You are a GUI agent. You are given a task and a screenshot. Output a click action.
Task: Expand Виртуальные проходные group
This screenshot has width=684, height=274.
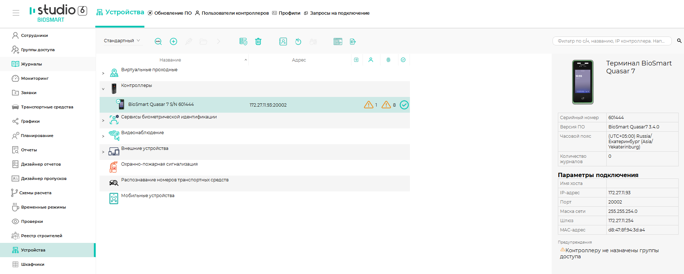(x=103, y=73)
